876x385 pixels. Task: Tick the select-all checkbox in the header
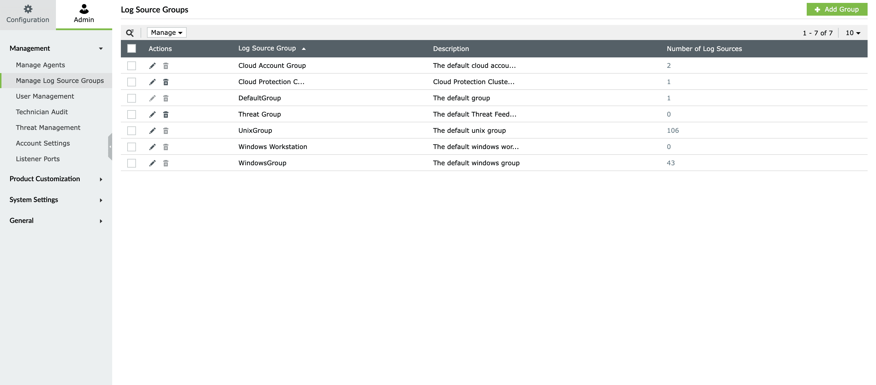pyautogui.click(x=132, y=49)
